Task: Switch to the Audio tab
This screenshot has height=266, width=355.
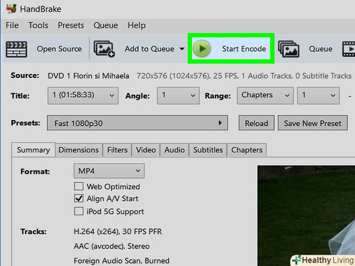Action: point(175,150)
